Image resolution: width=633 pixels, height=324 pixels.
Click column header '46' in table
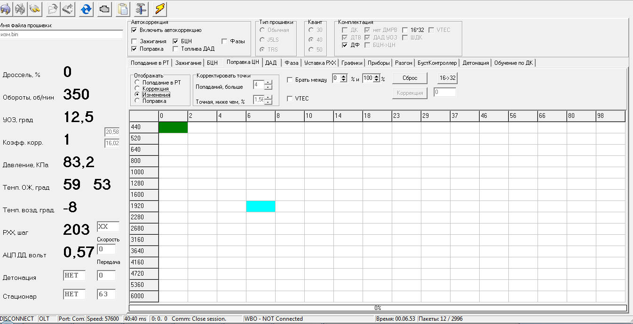(x=494, y=116)
